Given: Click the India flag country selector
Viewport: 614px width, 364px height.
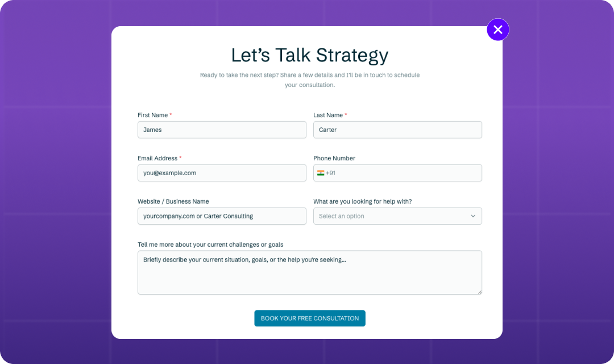Looking at the screenshot, I should (x=321, y=173).
